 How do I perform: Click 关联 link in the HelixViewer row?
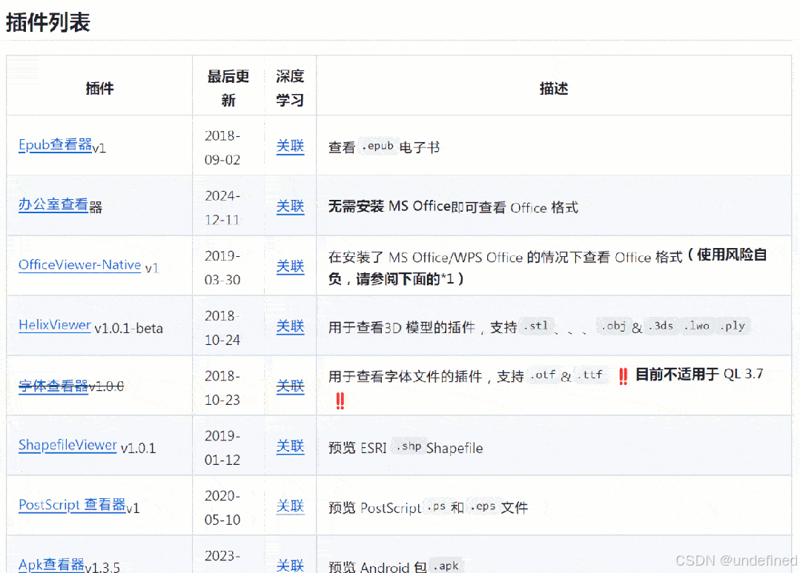[290, 326]
